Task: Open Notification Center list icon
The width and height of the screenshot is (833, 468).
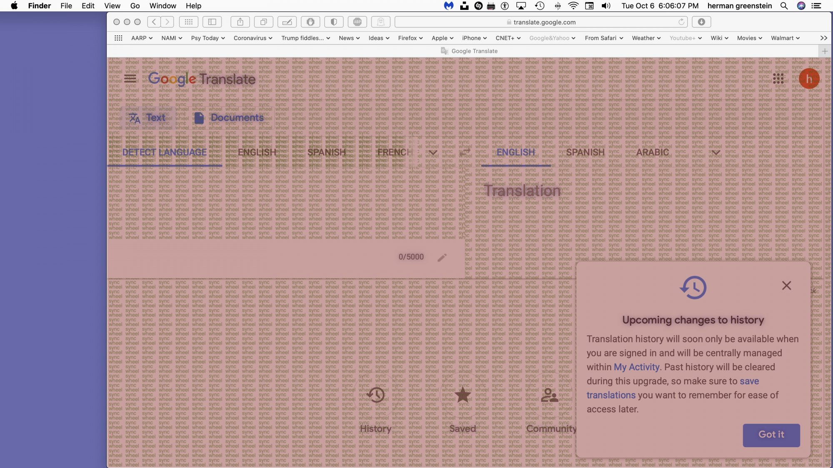Action: pos(816,6)
